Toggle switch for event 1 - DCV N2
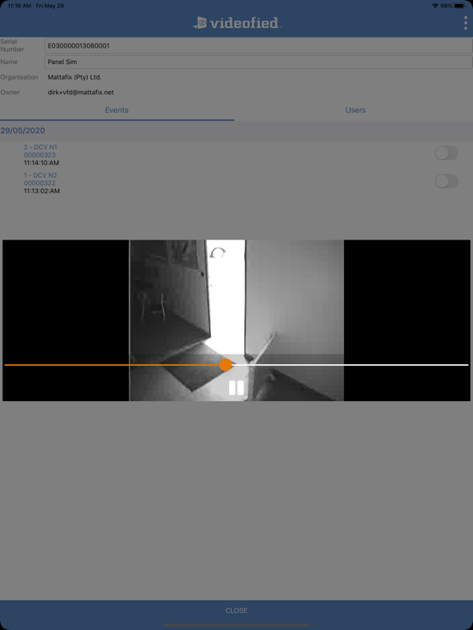Image resolution: width=473 pixels, height=630 pixels. [x=447, y=181]
